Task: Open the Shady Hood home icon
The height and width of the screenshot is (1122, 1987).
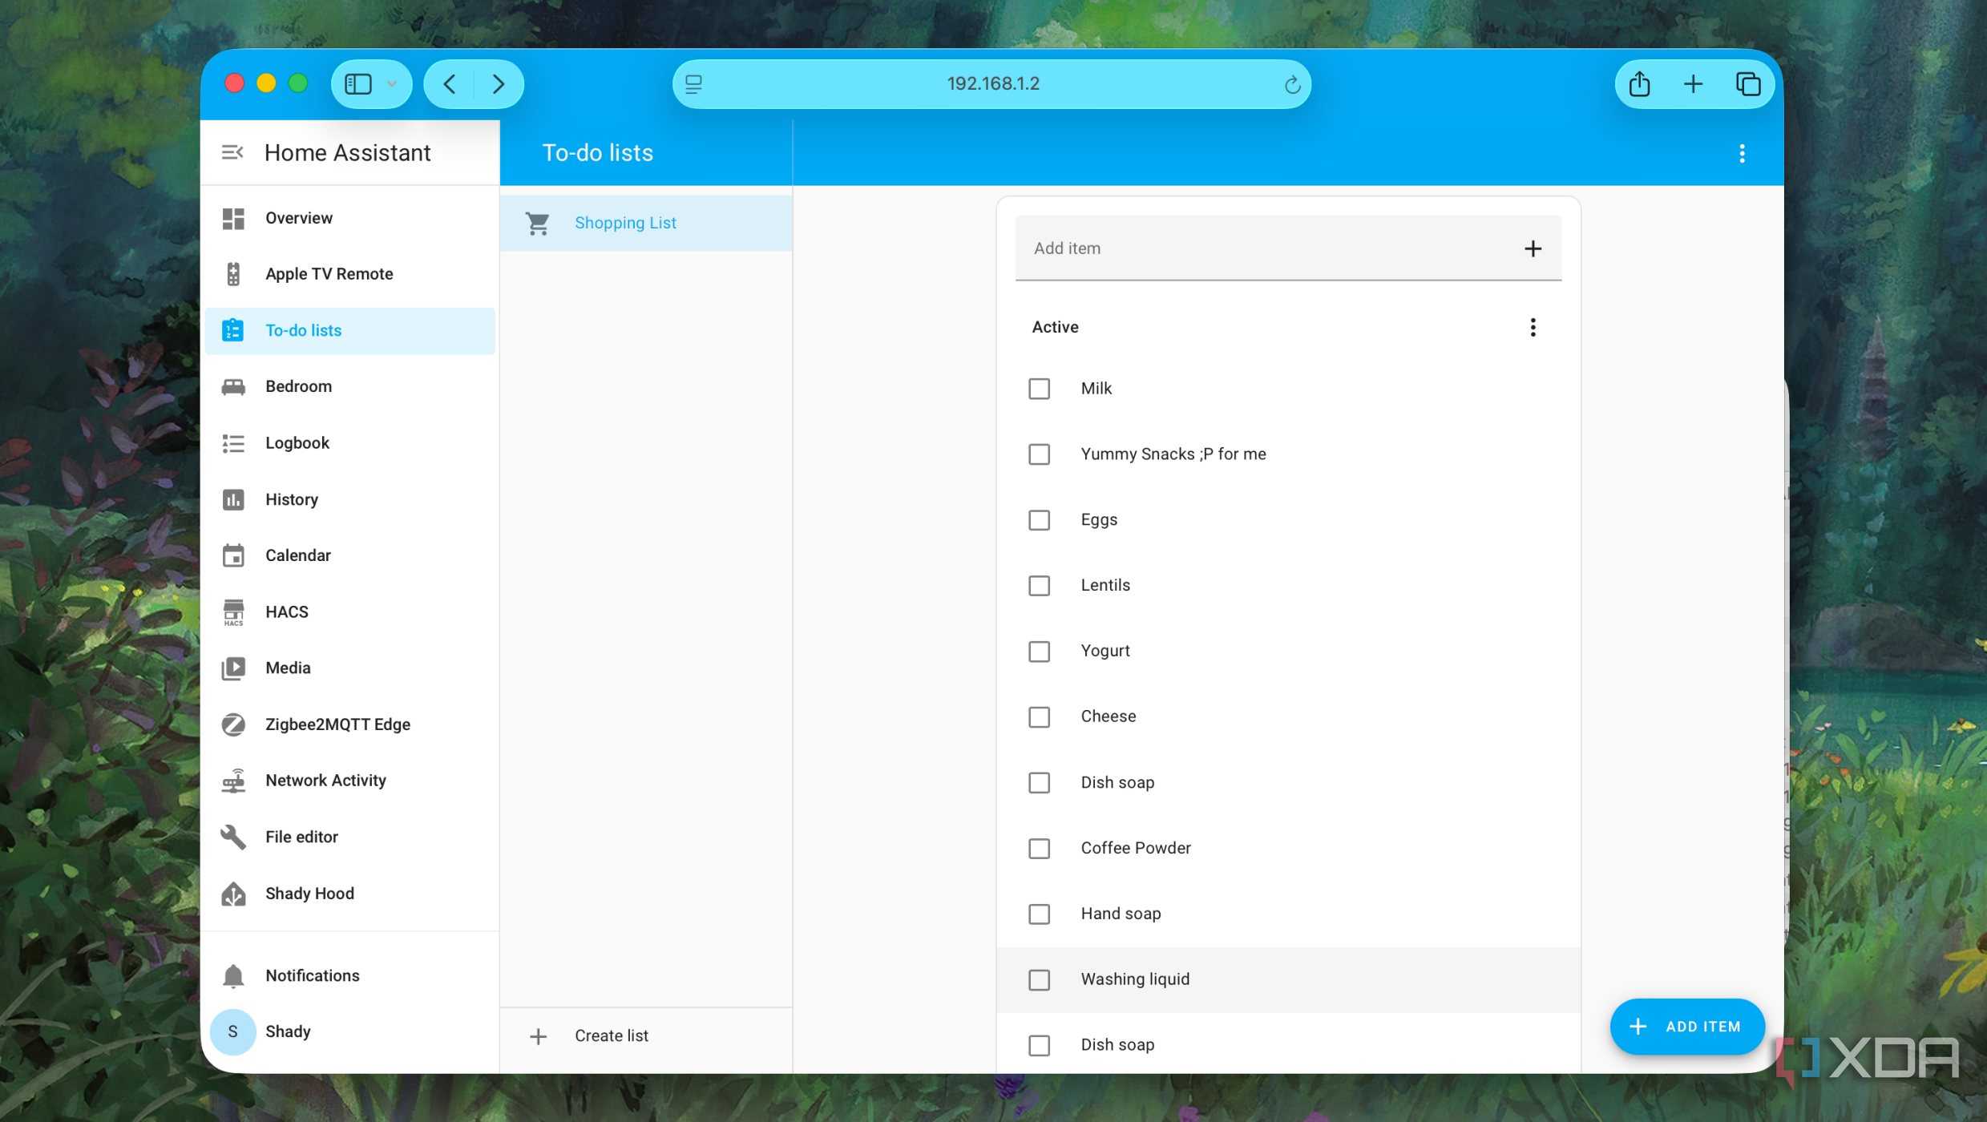Action: coord(233,894)
